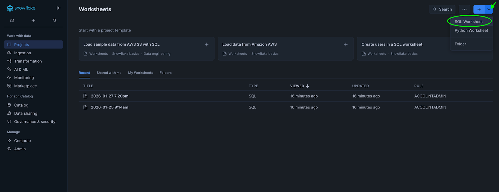Image resolution: width=499 pixels, height=192 pixels.
Task: Select Folder option in create menu
Action: [x=460, y=44]
